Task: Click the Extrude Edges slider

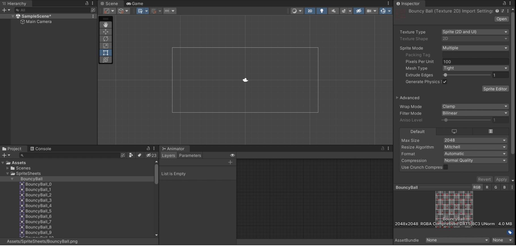Action: 467,75
